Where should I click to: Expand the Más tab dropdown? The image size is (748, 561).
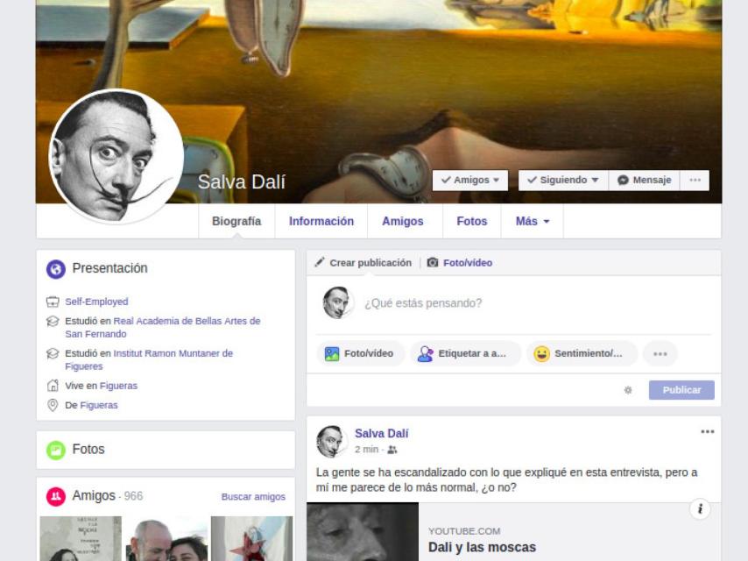pos(533,221)
